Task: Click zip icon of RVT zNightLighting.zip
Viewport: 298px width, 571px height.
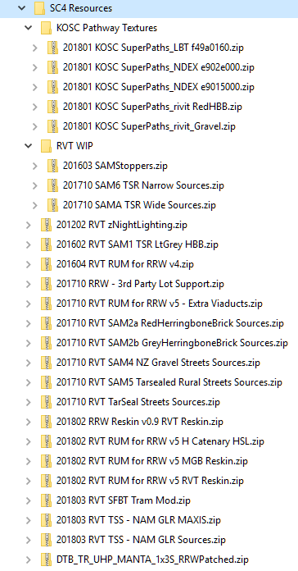Action: coord(46,225)
